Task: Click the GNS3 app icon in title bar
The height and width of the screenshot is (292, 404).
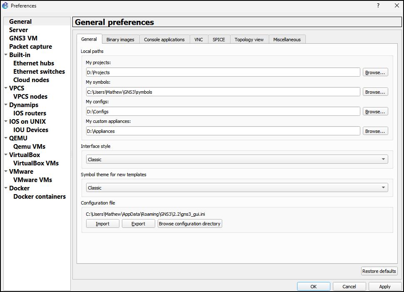Action: click(x=5, y=5)
